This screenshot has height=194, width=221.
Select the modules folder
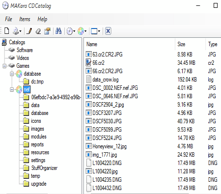point(39,137)
